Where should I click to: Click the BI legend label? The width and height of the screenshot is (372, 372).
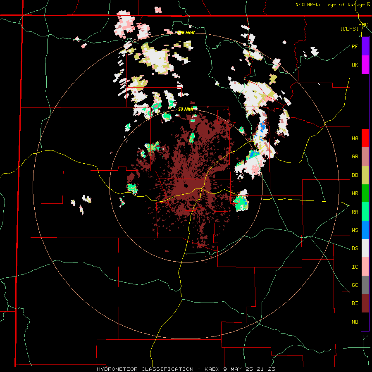point(355,303)
